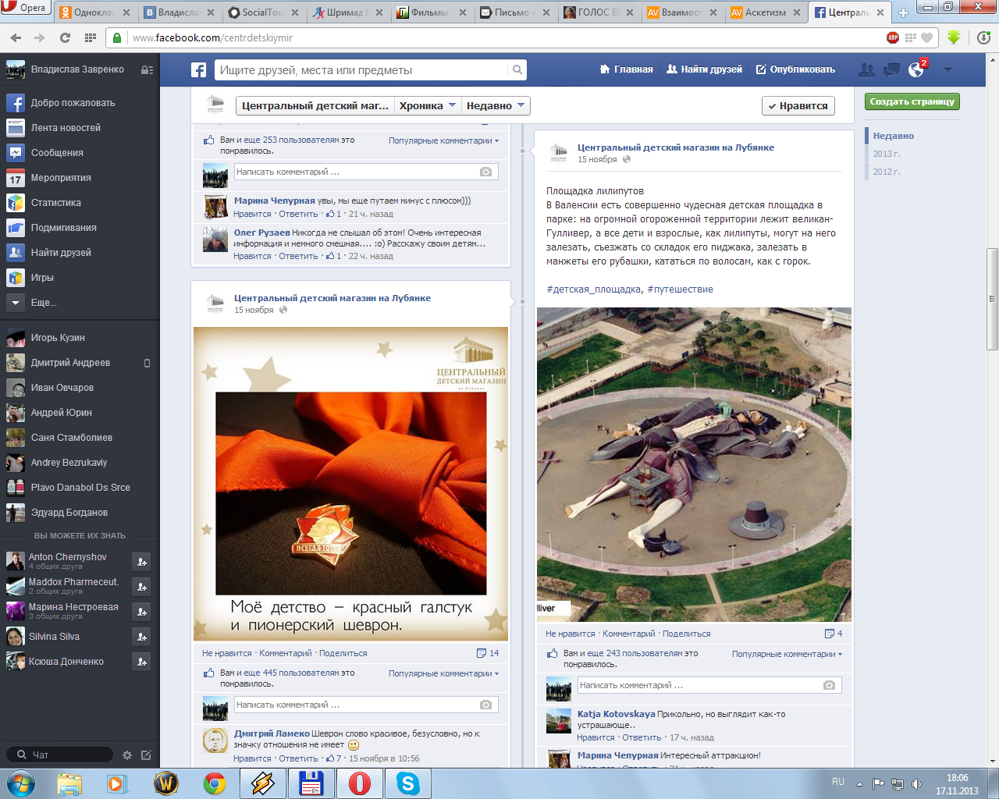Image resolution: width=999 pixels, height=799 pixels.
Task: Click Не нравится under red tie post
Action: coord(226,653)
